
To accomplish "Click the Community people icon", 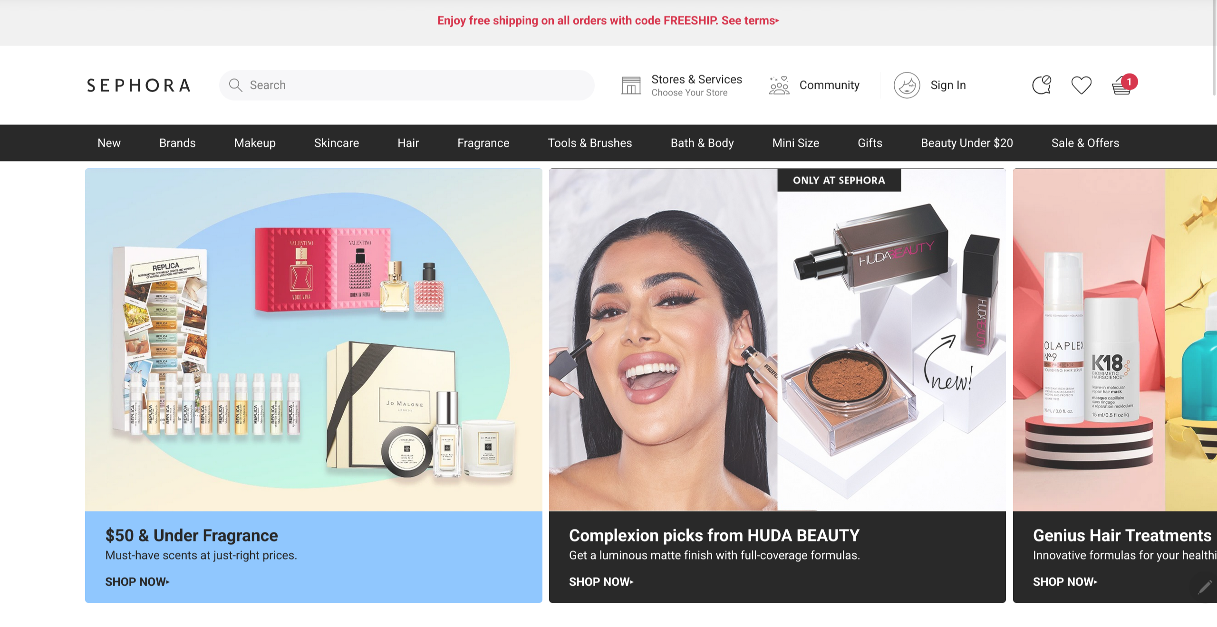I will click(779, 85).
